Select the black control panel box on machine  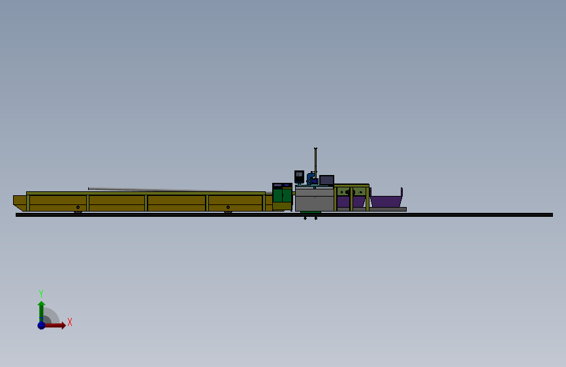coord(299,176)
